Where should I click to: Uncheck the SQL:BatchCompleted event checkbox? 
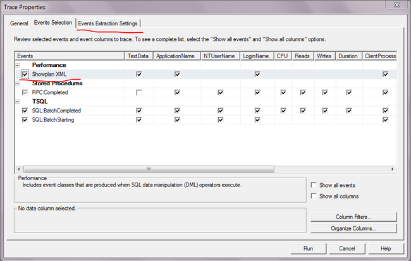[25, 111]
